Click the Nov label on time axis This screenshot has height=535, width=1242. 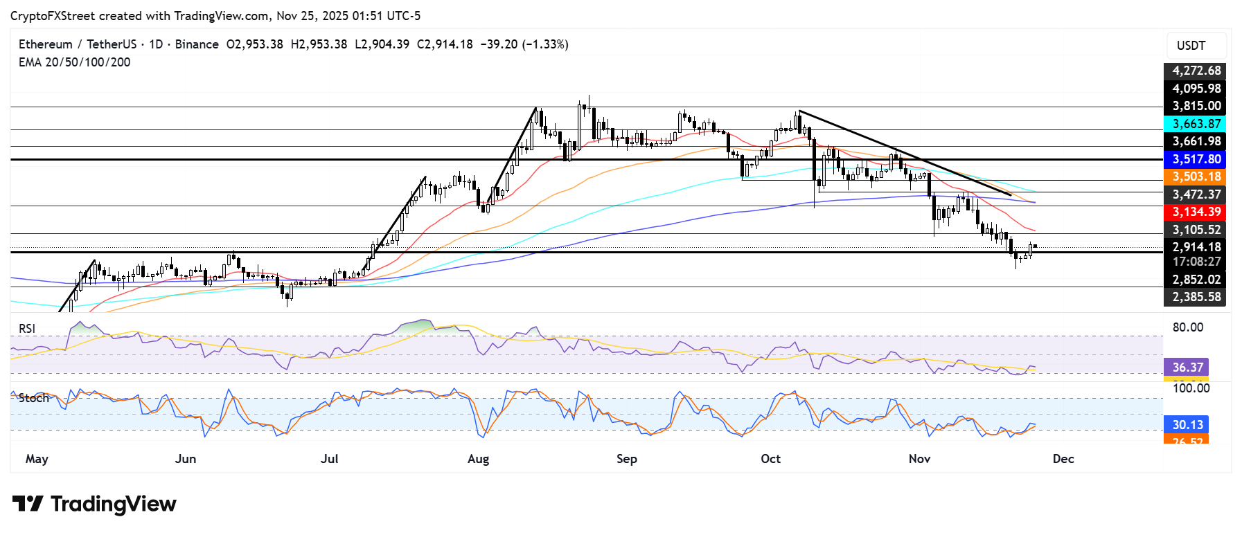pos(919,459)
